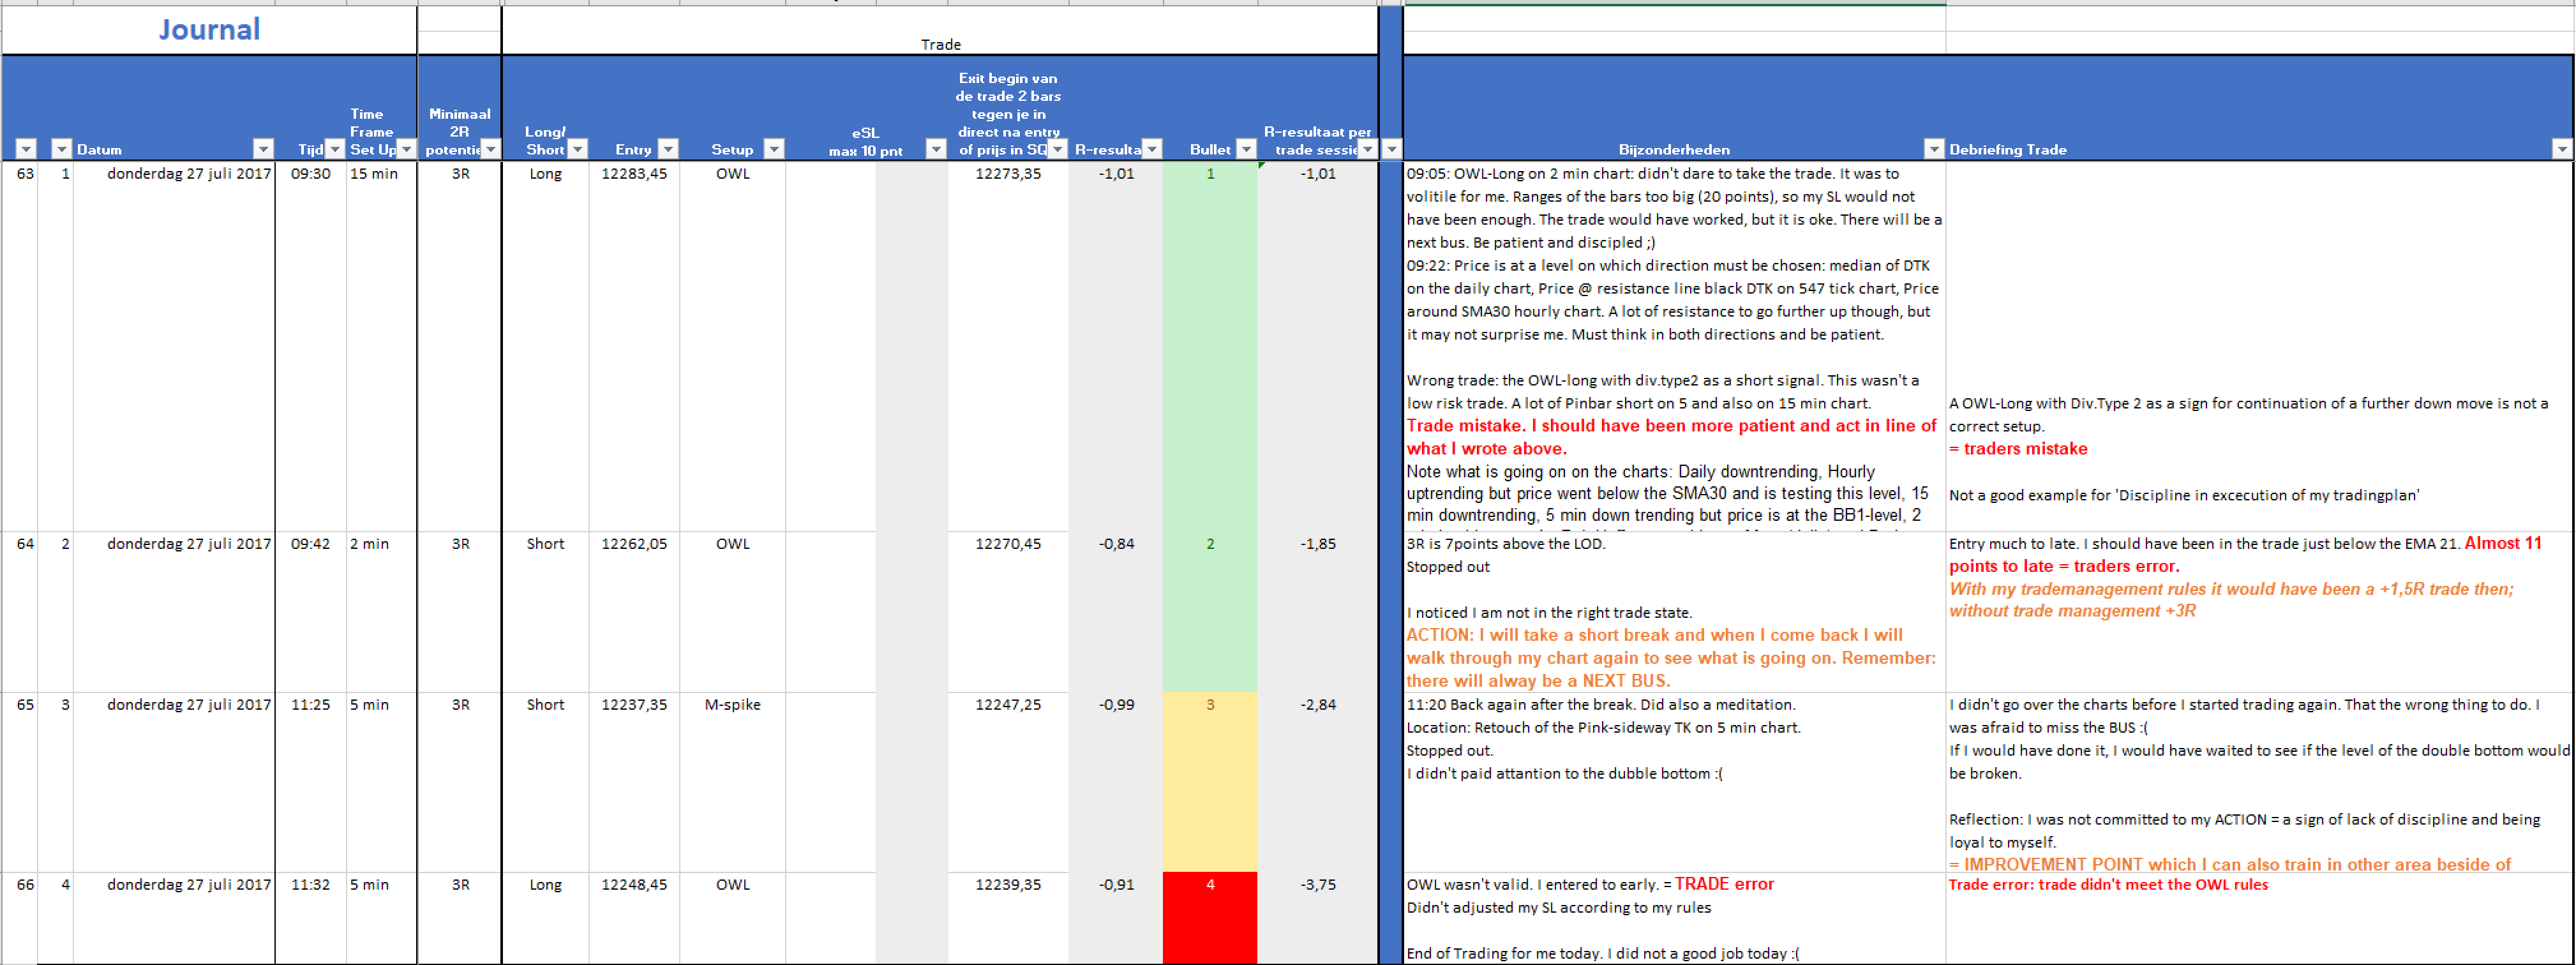Select Bijzonderheden note '11:20 Back again after the break'

pos(1674,782)
